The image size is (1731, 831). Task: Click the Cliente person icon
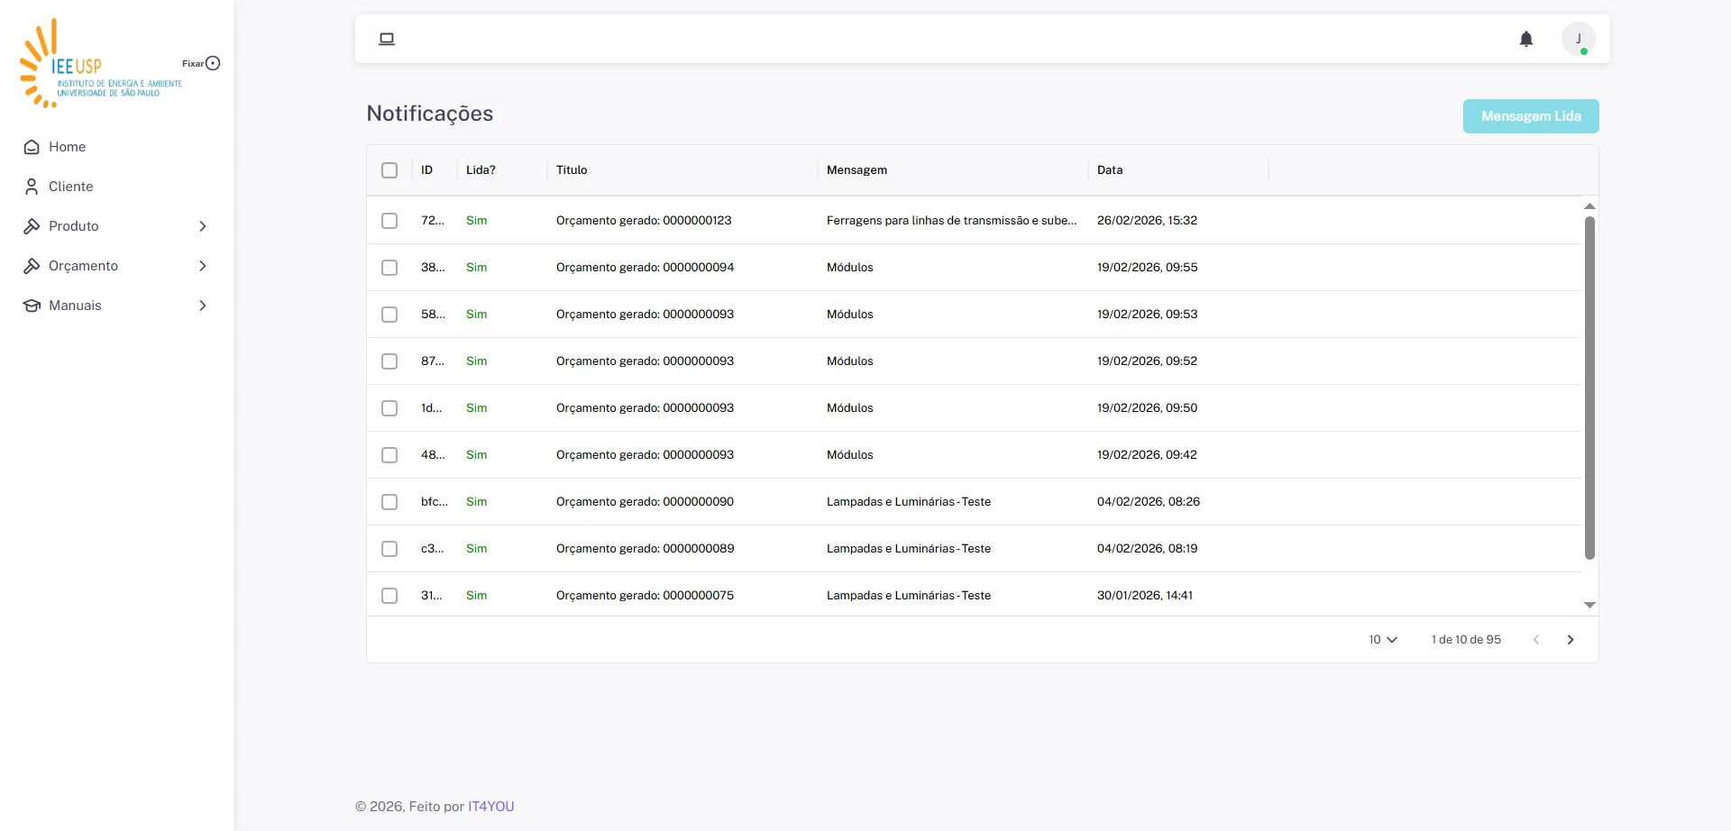pyautogui.click(x=32, y=187)
